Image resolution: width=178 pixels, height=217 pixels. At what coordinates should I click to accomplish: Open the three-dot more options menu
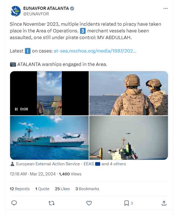165,8
